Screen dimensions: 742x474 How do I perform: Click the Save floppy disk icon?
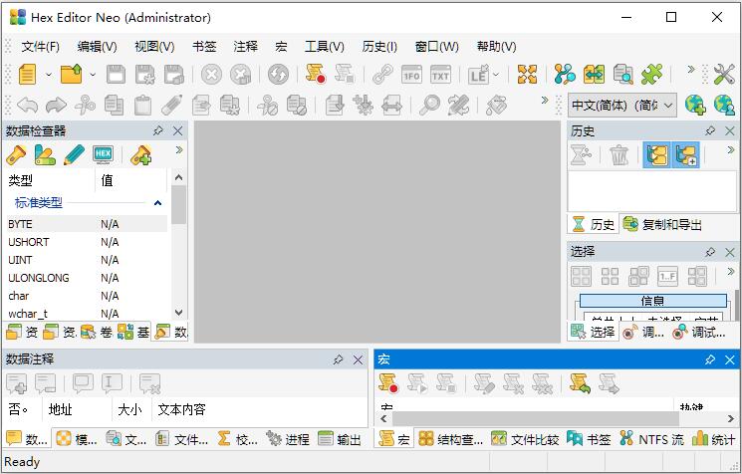[116, 75]
